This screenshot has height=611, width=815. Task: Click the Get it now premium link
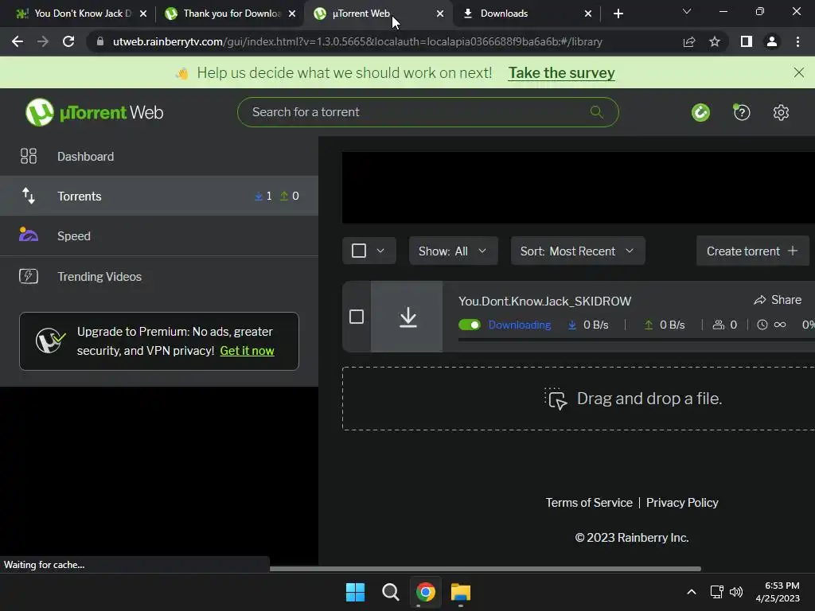(247, 351)
